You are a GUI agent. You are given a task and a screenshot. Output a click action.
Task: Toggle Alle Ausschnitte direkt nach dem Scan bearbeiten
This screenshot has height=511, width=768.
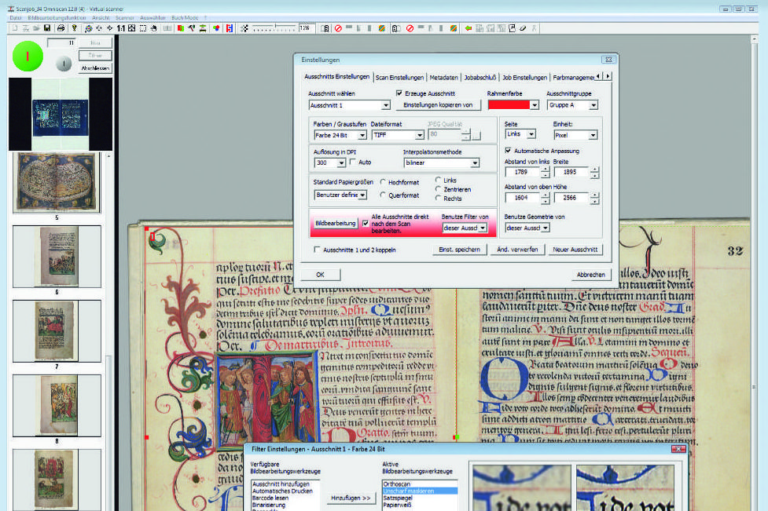366,224
